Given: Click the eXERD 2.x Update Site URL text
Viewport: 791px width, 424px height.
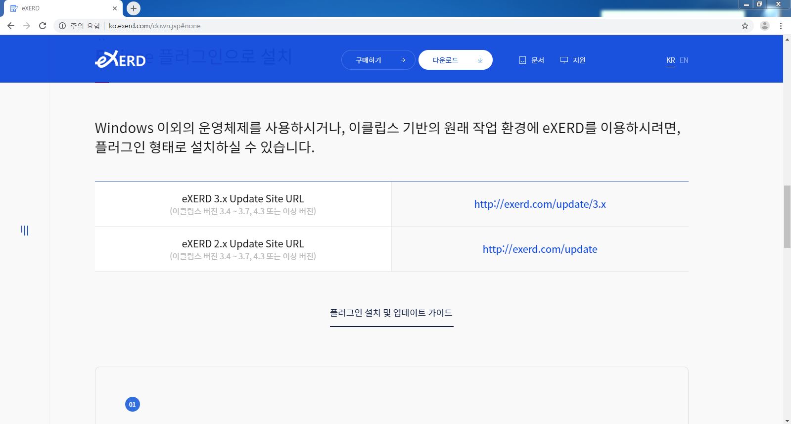Looking at the screenshot, I should click(x=243, y=243).
